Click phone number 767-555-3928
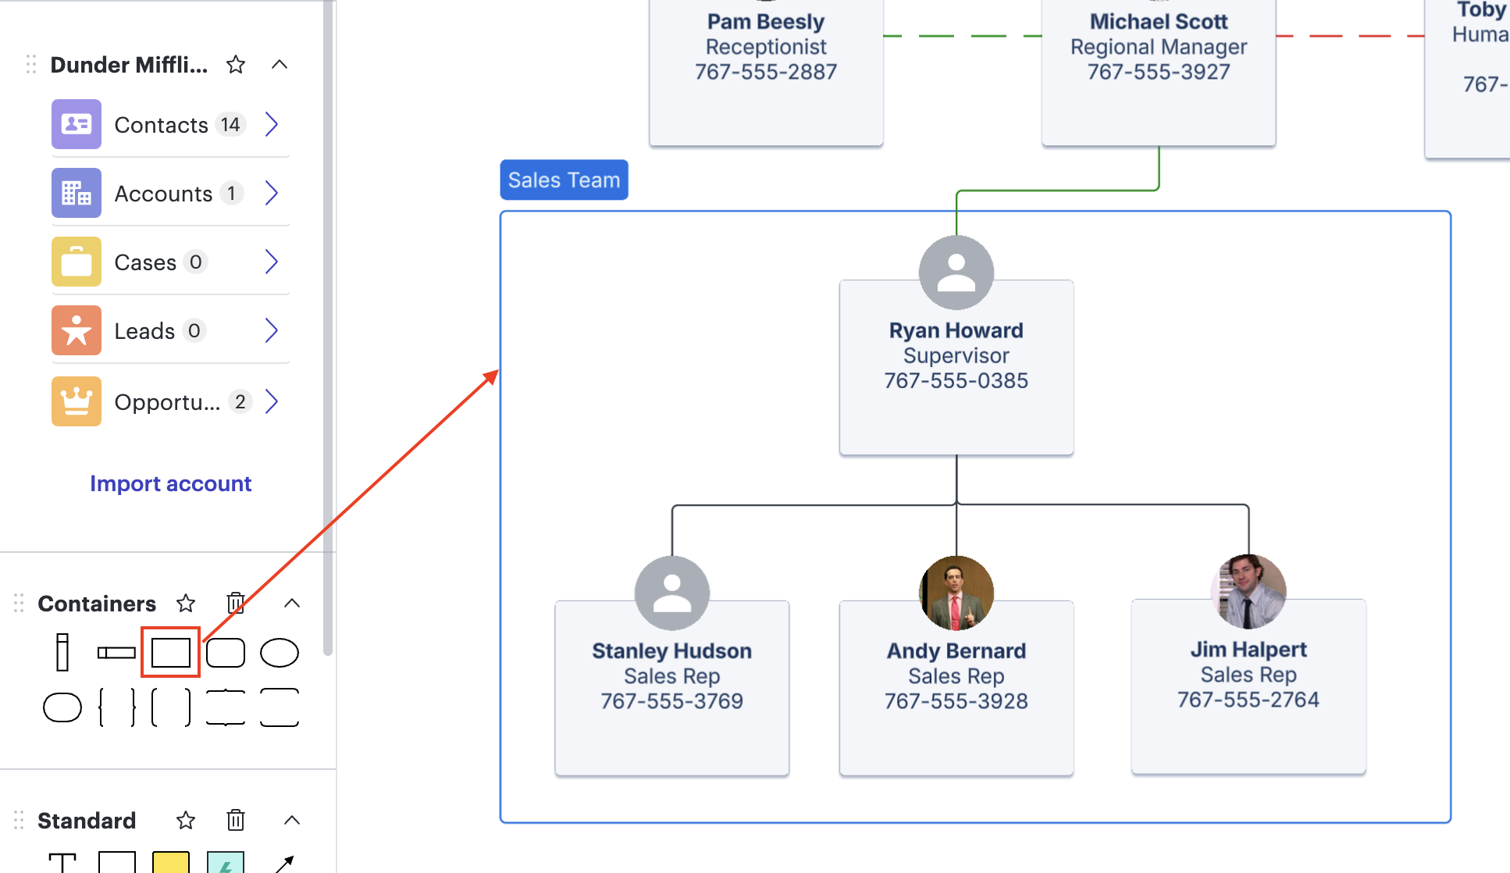This screenshot has height=873, width=1510. click(956, 700)
